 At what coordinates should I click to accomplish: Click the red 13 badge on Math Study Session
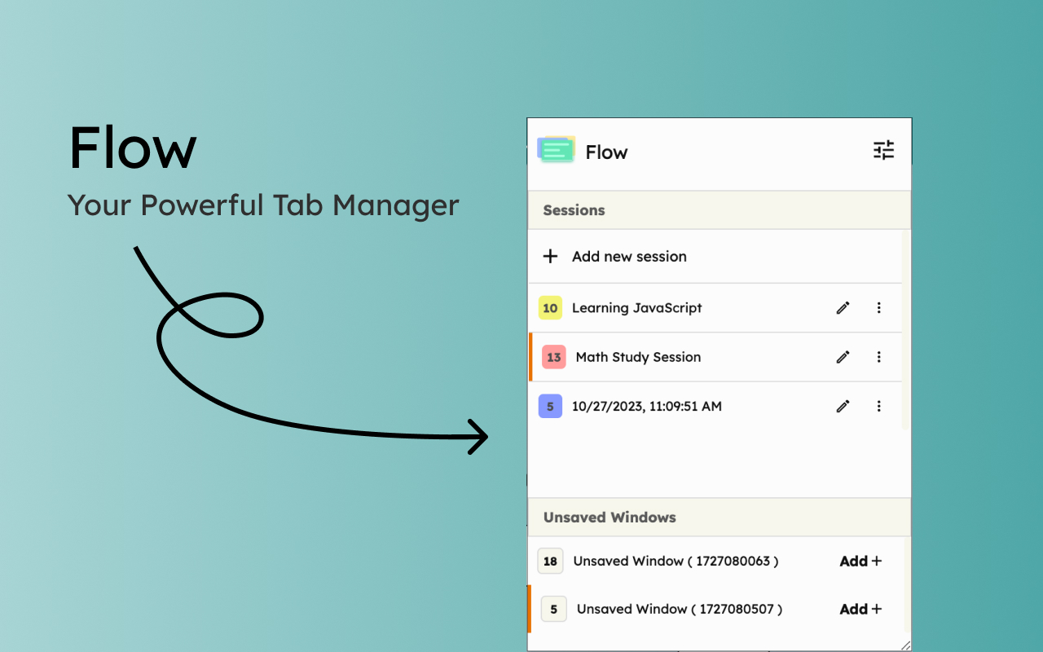[552, 357]
